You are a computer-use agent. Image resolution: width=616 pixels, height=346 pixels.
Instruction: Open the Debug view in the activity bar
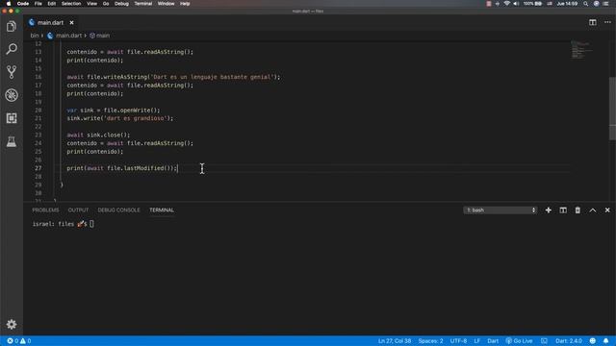pos(12,95)
